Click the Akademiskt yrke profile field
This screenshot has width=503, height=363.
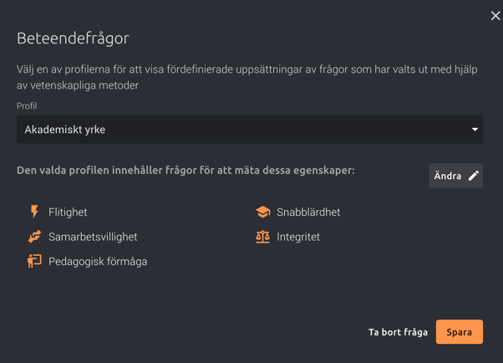(250, 130)
